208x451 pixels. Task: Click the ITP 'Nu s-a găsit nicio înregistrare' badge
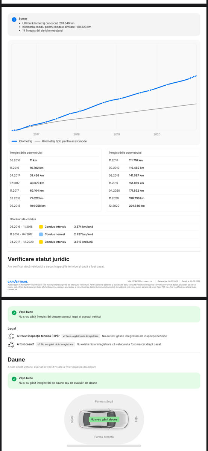tap(81, 336)
